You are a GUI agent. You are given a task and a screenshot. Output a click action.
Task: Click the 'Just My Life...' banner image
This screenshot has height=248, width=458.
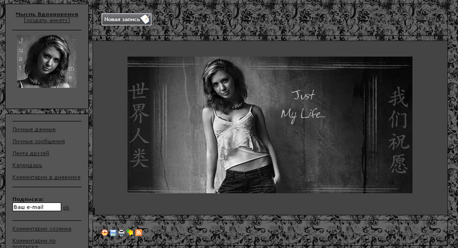point(270,125)
